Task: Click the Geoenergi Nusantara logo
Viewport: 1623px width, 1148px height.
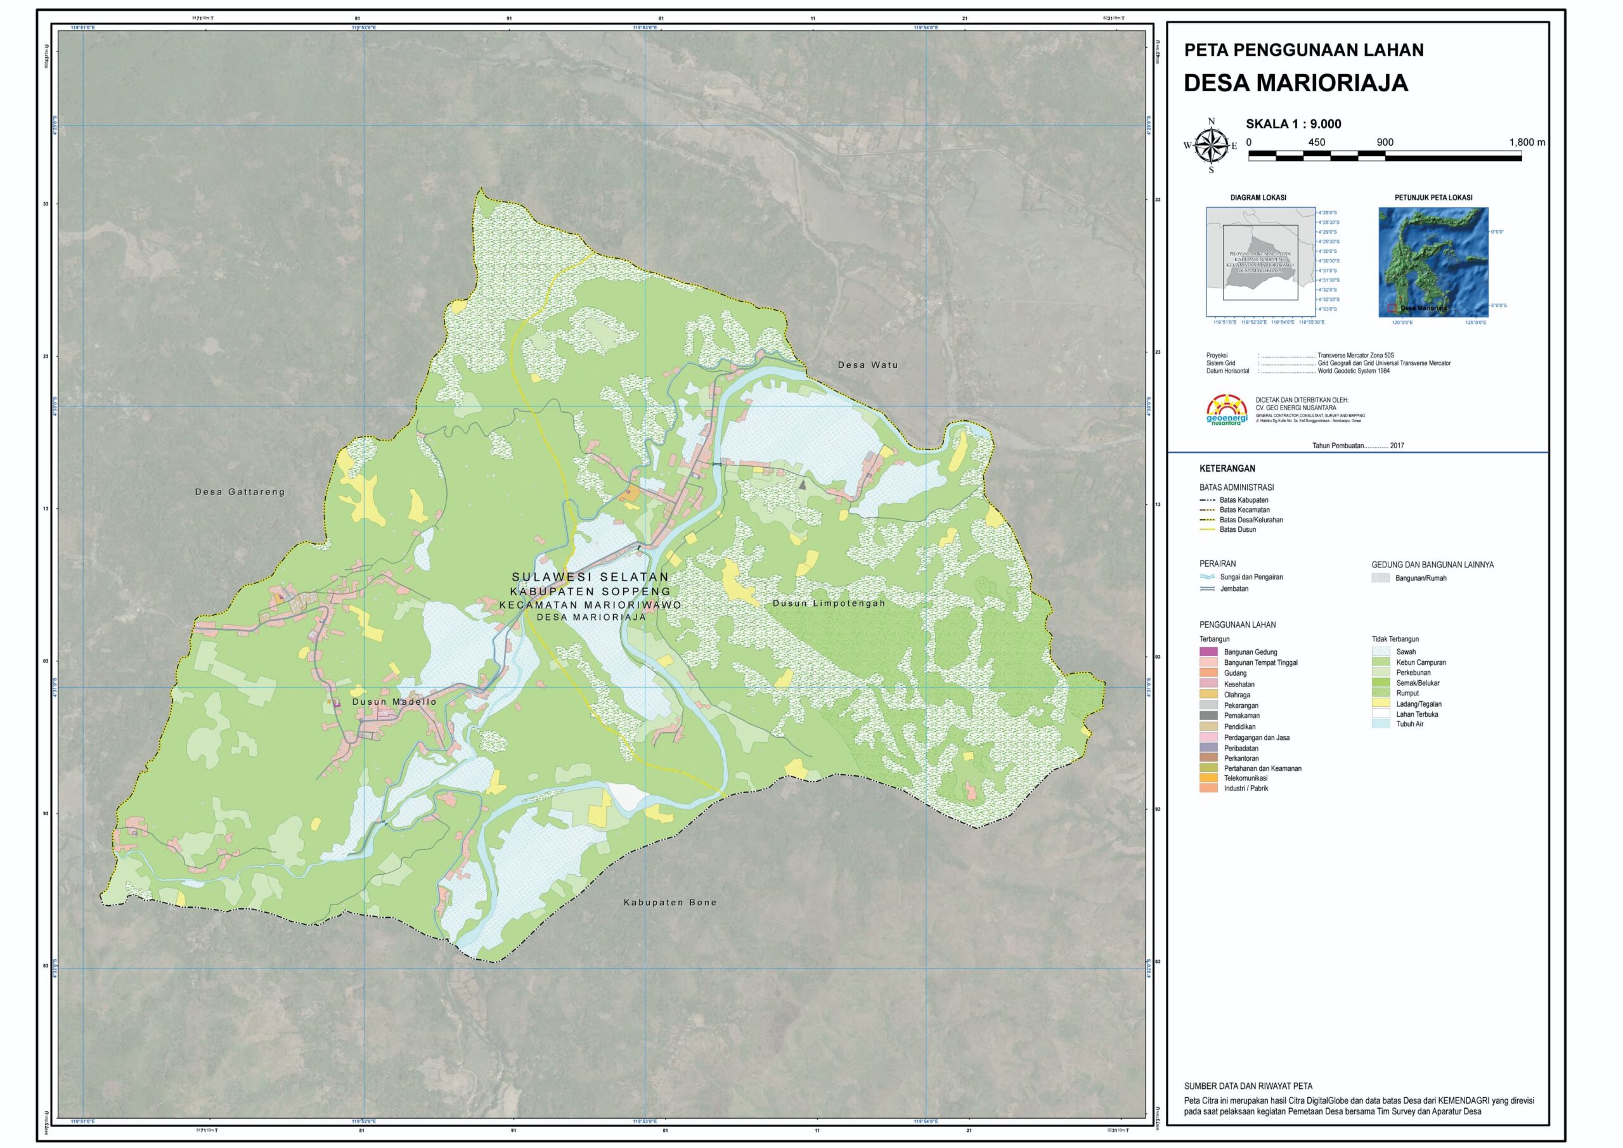Action: pyautogui.click(x=1228, y=410)
